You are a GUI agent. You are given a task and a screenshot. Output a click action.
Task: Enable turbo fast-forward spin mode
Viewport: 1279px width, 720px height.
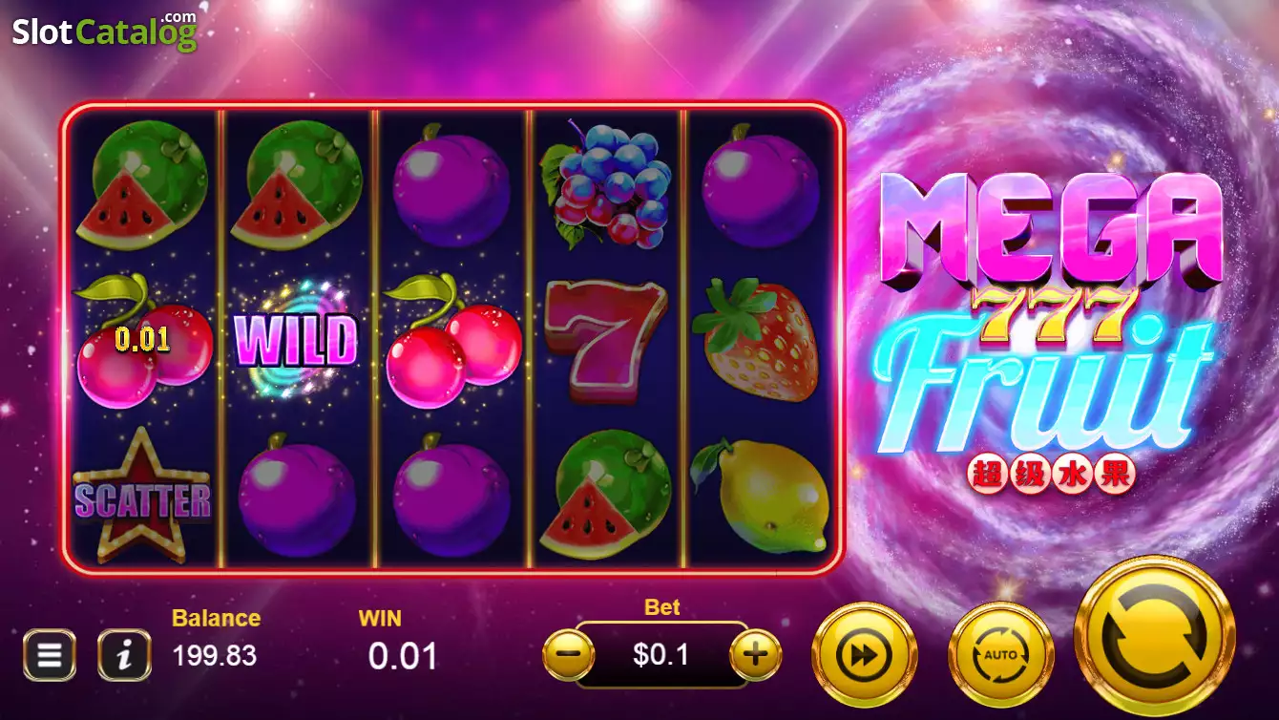point(864,655)
